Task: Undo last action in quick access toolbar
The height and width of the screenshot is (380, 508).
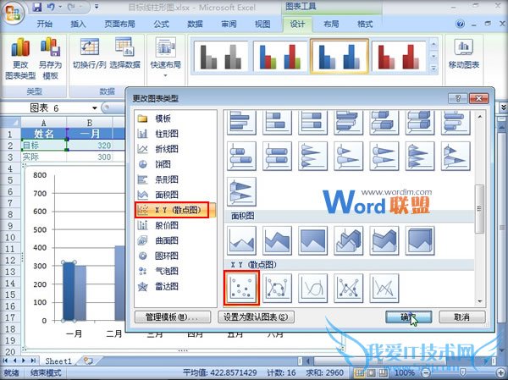Action: [51, 7]
